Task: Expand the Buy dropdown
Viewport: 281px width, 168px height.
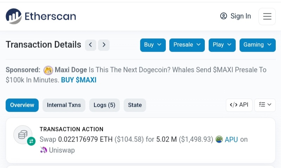Action: (x=153, y=45)
